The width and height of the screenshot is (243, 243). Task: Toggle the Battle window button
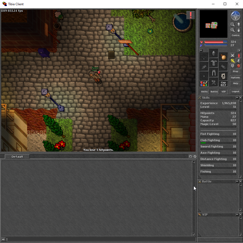coord(214,92)
